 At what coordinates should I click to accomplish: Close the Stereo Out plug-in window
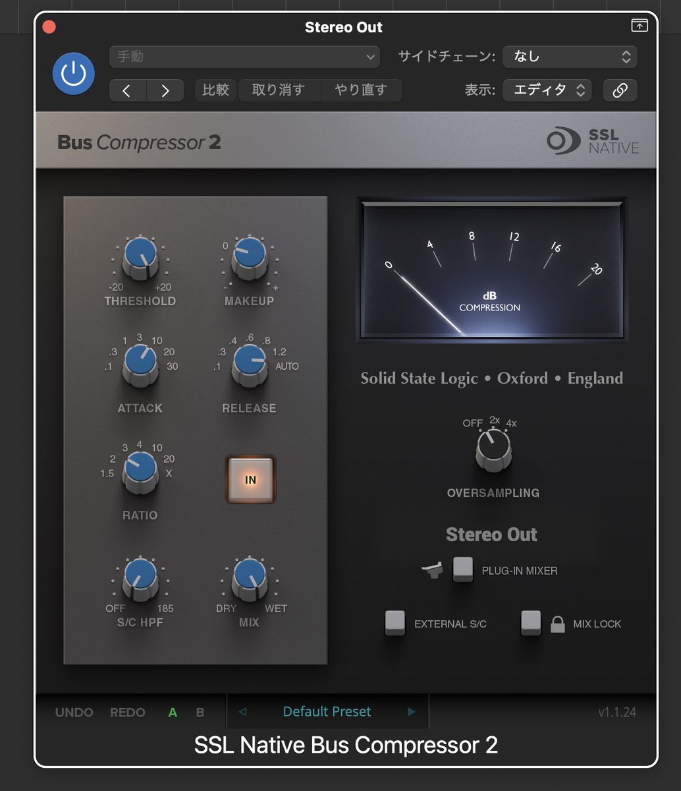tap(49, 27)
